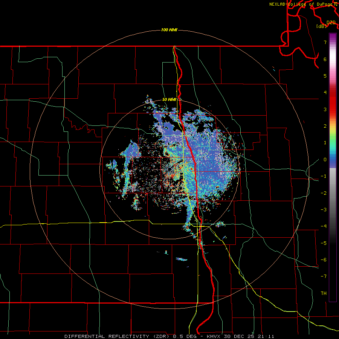Select the 3 dB scale label
The width and height of the screenshot is (339, 339).
[325, 109]
